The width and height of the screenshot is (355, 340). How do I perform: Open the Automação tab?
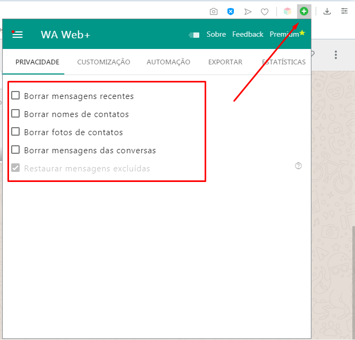coord(168,62)
